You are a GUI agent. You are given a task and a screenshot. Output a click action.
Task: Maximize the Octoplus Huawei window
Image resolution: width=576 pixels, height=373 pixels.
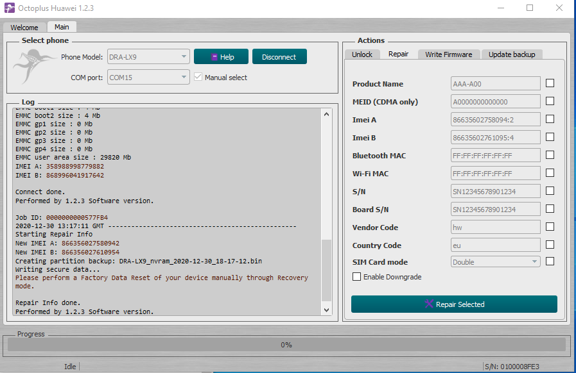click(x=530, y=8)
